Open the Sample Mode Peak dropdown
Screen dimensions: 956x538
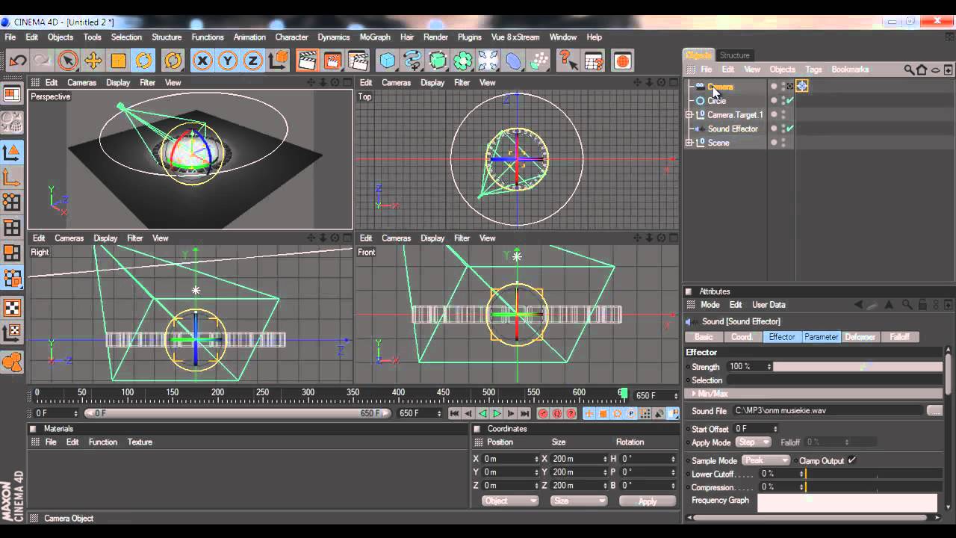[x=766, y=460]
